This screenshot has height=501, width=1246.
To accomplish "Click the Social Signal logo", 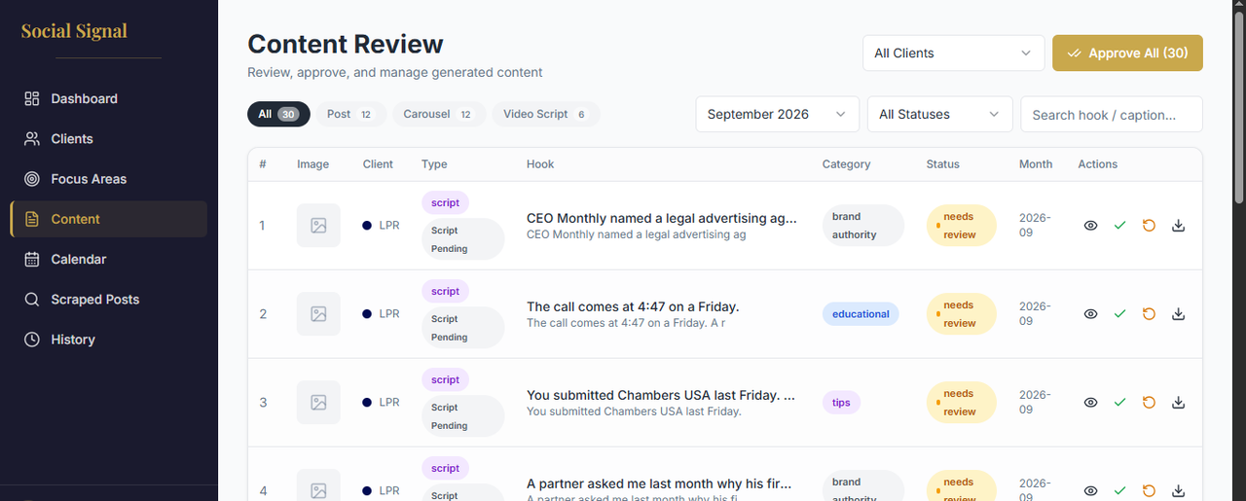I will (x=74, y=31).
